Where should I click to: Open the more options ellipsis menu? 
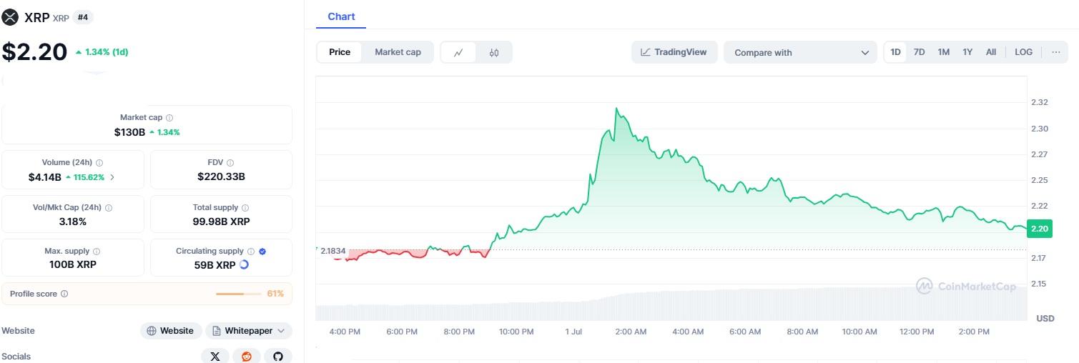point(1055,52)
